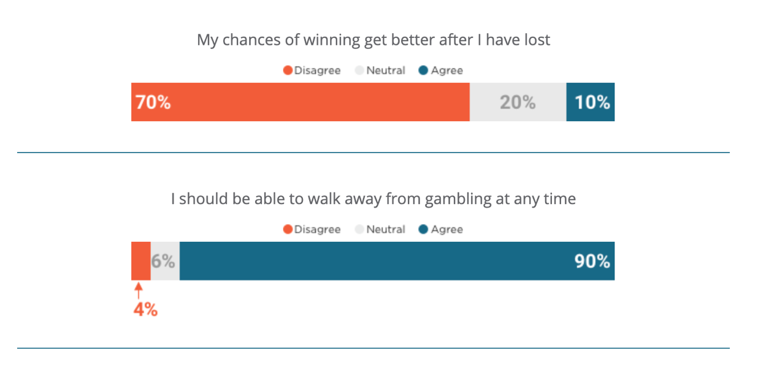
Task: Click the title about walking away from gambling
Action: 373,200
